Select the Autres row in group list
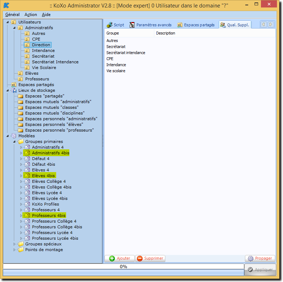This screenshot has width=283, height=282. point(112,41)
